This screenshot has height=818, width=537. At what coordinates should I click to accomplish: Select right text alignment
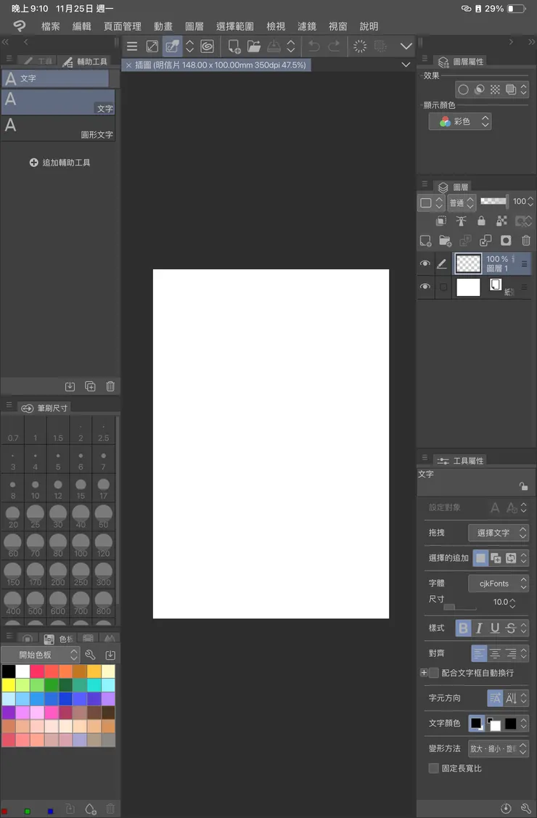point(510,653)
